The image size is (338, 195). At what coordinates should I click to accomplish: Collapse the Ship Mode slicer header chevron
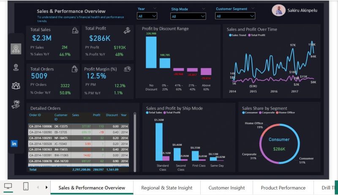204,8
